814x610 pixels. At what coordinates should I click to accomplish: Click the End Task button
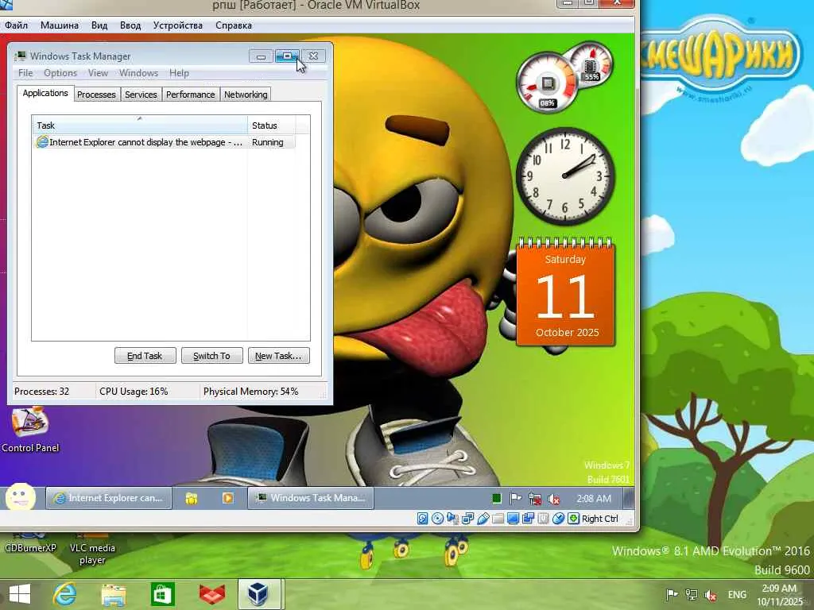pos(145,356)
